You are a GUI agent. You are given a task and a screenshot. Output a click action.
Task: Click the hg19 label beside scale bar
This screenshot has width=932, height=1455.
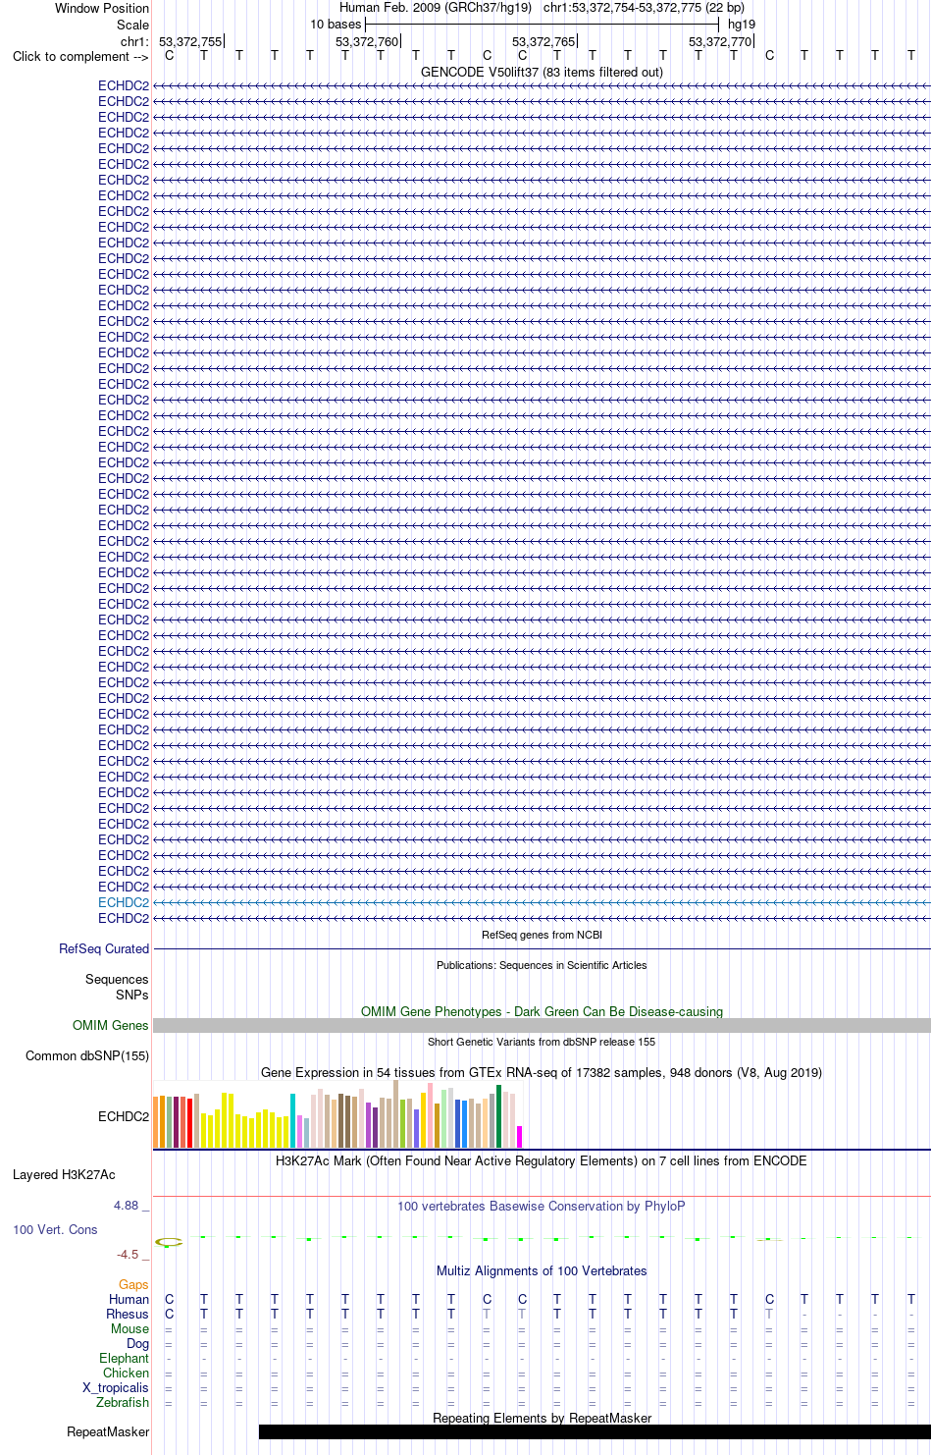(742, 25)
